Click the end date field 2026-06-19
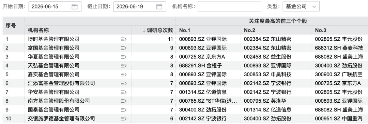Screen dimensions: 368x124 tap(140, 6)
